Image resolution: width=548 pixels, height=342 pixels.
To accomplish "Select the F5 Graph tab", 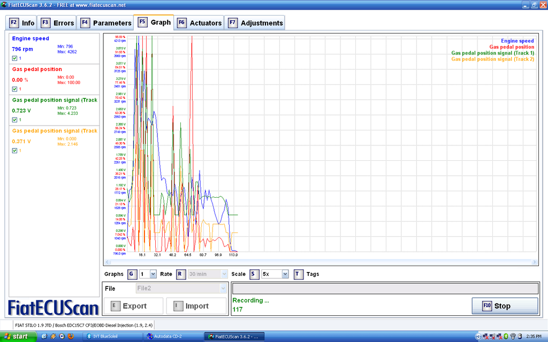I will [154, 22].
